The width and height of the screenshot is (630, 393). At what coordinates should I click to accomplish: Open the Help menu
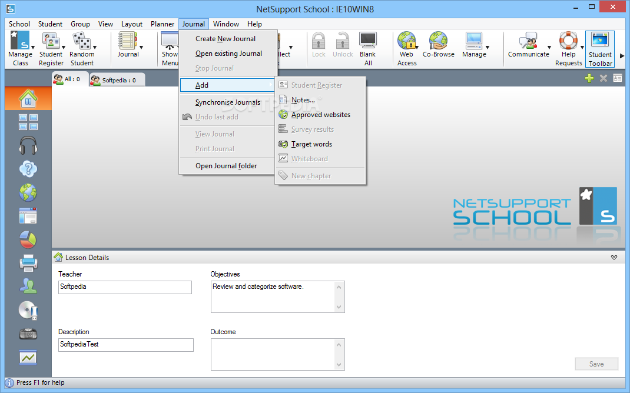click(x=254, y=24)
